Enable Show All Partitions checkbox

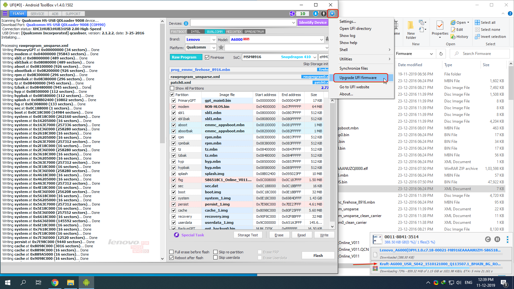172,88
